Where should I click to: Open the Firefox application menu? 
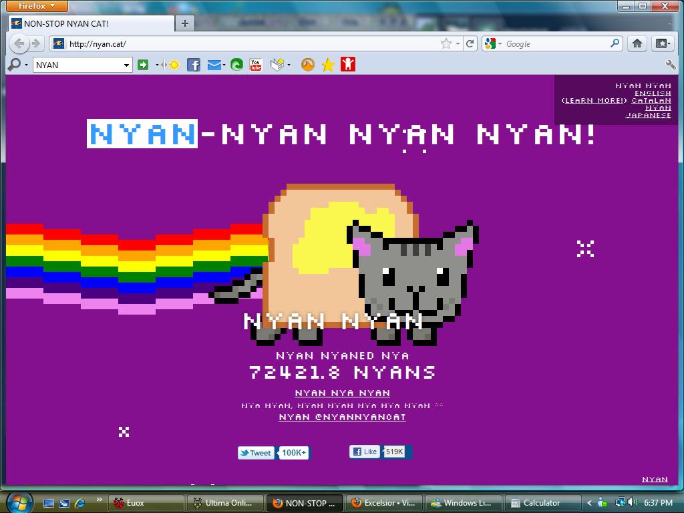tap(37, 5)
